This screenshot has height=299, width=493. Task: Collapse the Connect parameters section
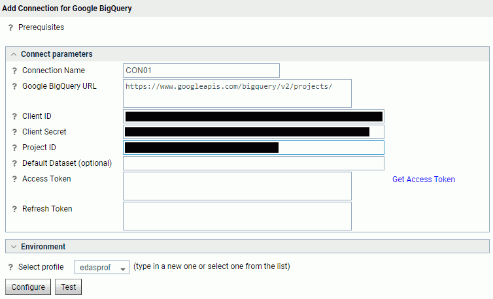(14, 54)
